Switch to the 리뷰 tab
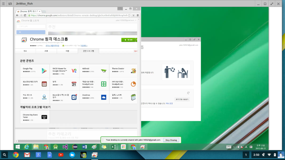285x160 pixels. [46, 51]
